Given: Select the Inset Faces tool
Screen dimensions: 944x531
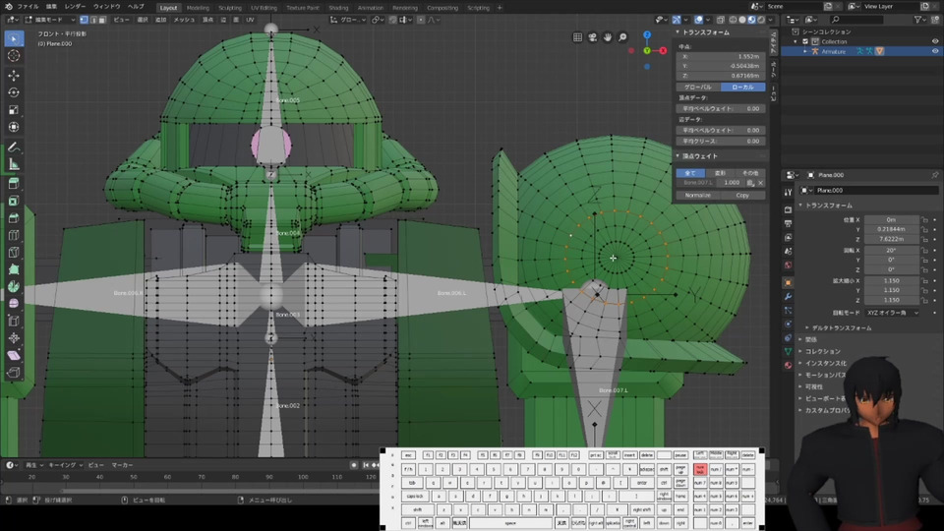Looking at the screenshot, I should pos(13,201).
